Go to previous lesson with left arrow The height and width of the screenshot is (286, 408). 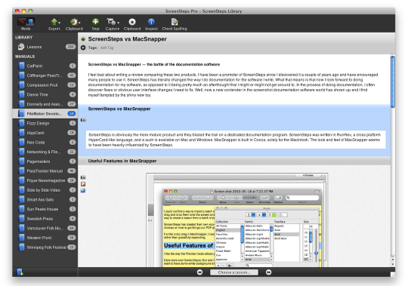click(199, 272)
